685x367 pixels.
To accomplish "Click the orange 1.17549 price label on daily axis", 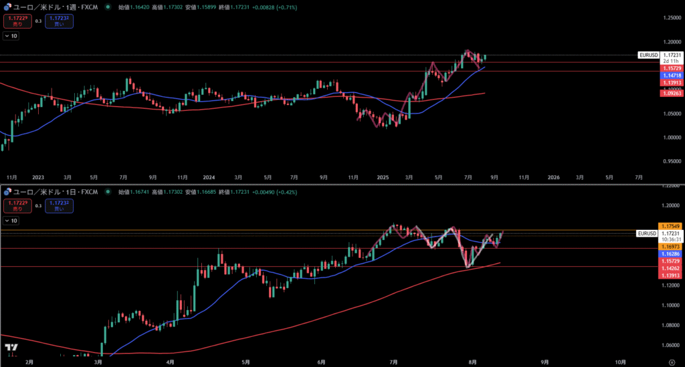I will (x=670, y=226).
